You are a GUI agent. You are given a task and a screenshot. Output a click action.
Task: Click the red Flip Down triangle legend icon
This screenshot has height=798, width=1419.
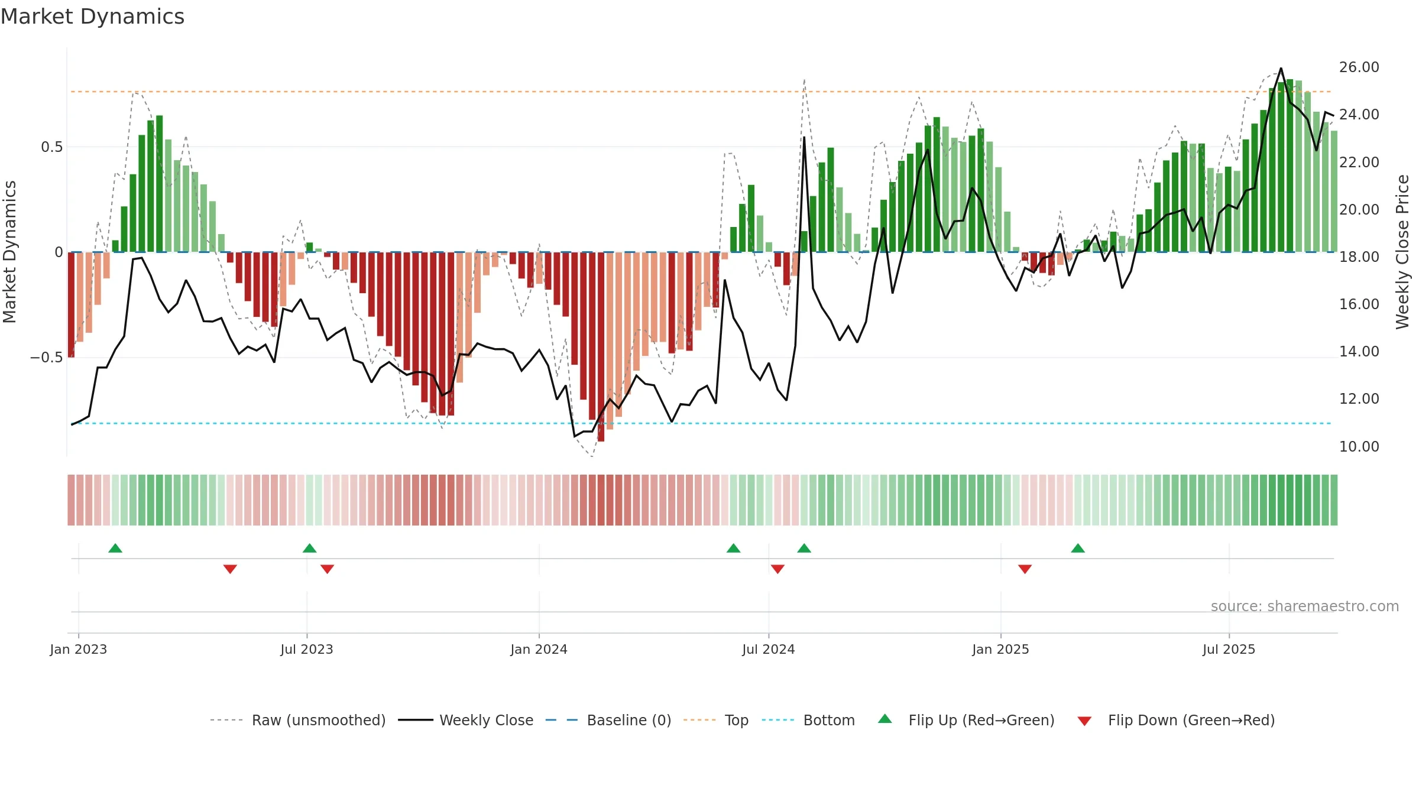1084,721
